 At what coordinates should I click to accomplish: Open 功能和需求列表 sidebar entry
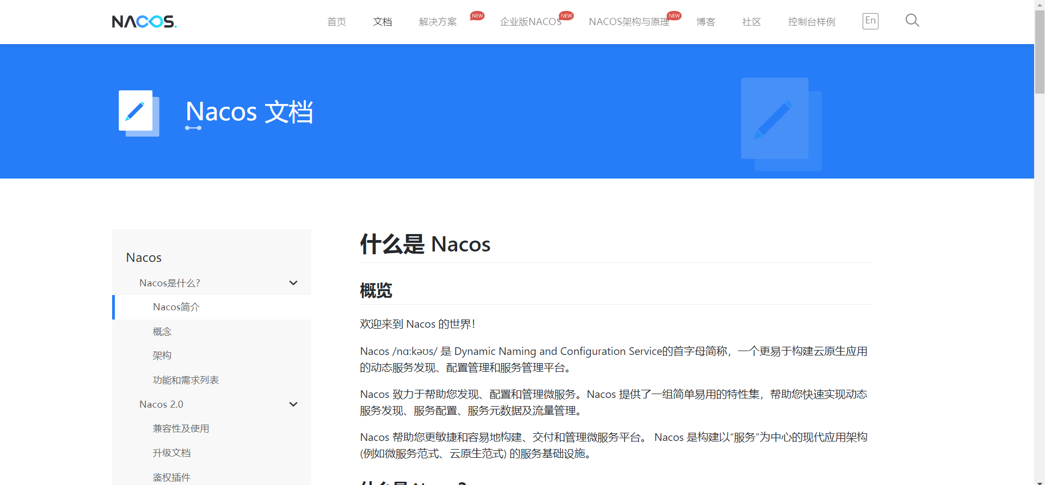click(186, 380)
